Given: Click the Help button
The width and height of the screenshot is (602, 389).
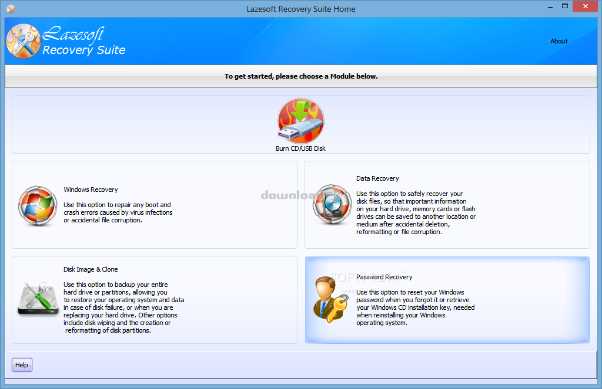Looking at the screenshot, I should 22,365.
